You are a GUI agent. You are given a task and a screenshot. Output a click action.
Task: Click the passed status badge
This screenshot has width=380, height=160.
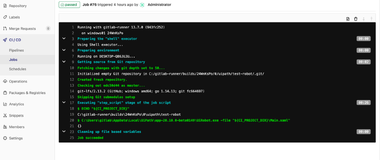pyautogui.click(x=69, y=4)
